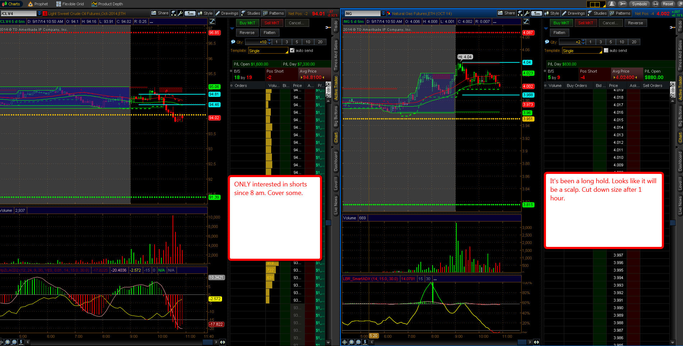Viewport: 683px width, 346px height.
Task: Switch to the Prophet tab
Action: (x=38, y=4)
